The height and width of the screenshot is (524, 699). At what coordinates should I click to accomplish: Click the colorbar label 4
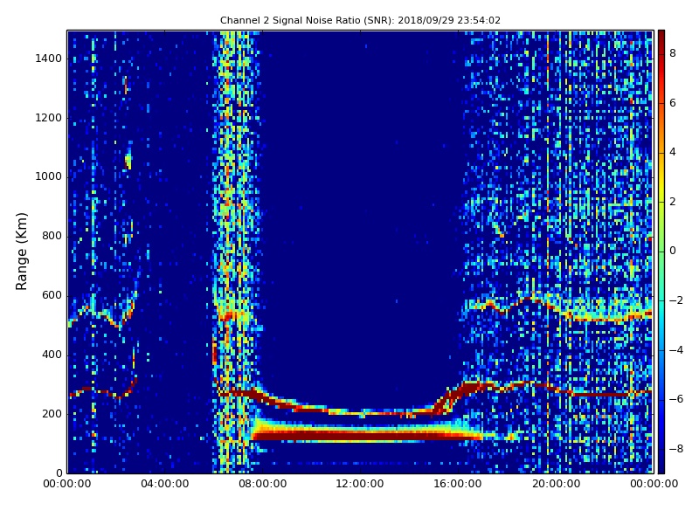pos(673,152)
